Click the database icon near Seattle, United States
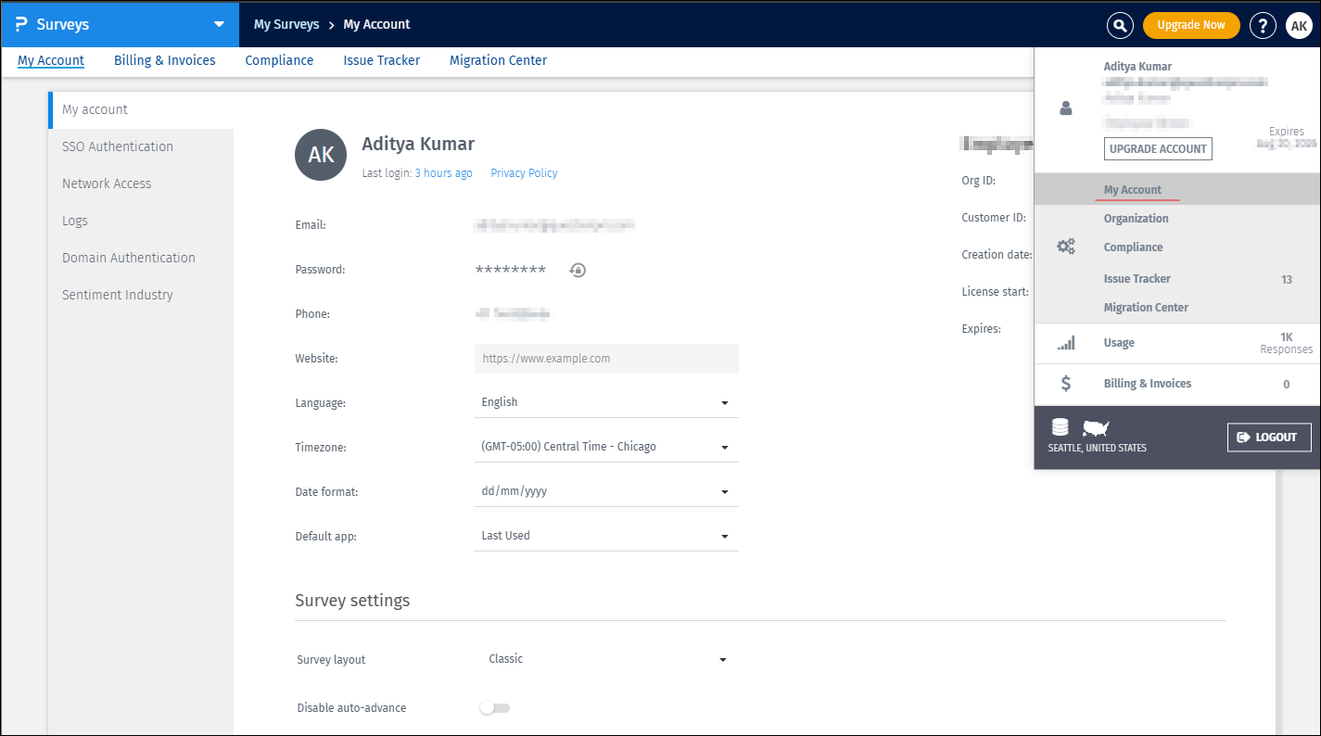The height and width of the screenshot is (736, 1321). click(1060, 425)
